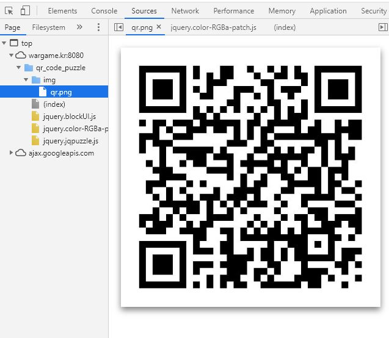Select the Page navigator tab
The image size is (389, 338).
click(x=12, y=27)
